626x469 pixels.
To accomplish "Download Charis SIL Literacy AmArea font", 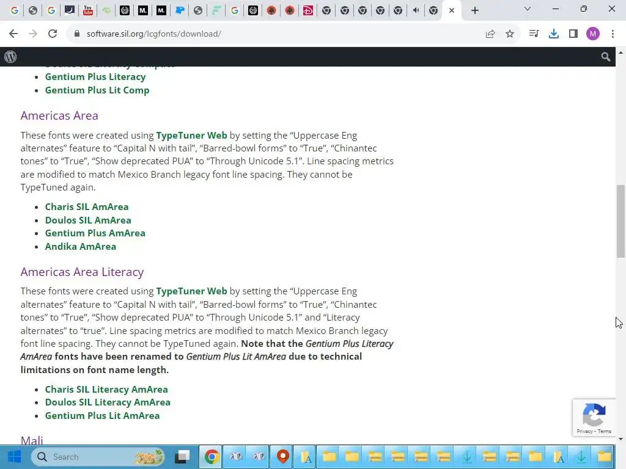I will coord(106,389).
